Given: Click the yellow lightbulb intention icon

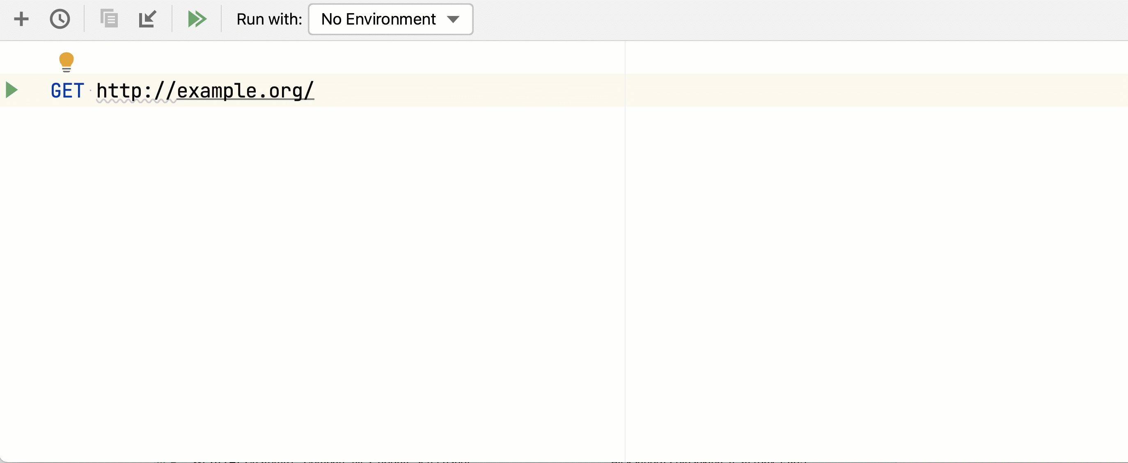Looking at the screenshot, I should click(x=66, y=61).
